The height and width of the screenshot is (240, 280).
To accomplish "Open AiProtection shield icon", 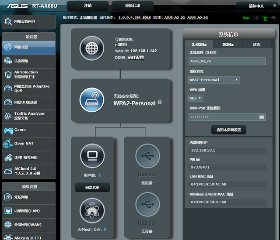I will coord(8,75).
